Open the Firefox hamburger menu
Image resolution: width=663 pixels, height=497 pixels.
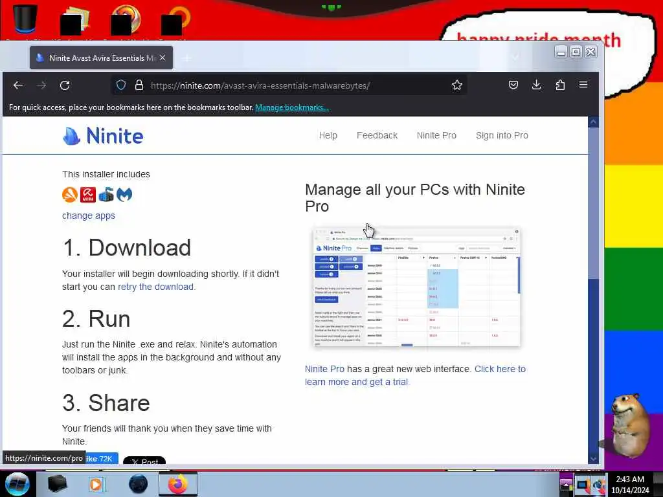(583, 85)
